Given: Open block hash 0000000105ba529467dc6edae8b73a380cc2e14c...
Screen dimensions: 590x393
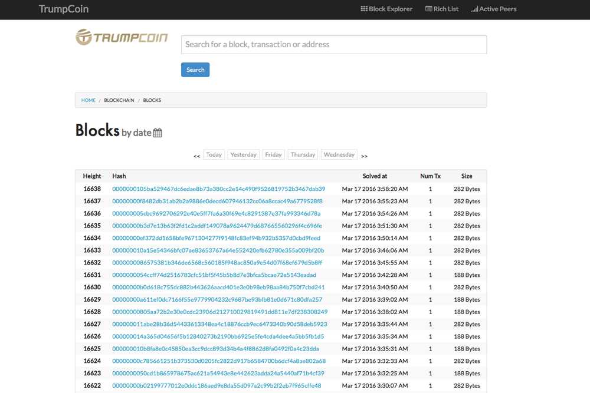Looking at the screenshot, I should point(219,189).
